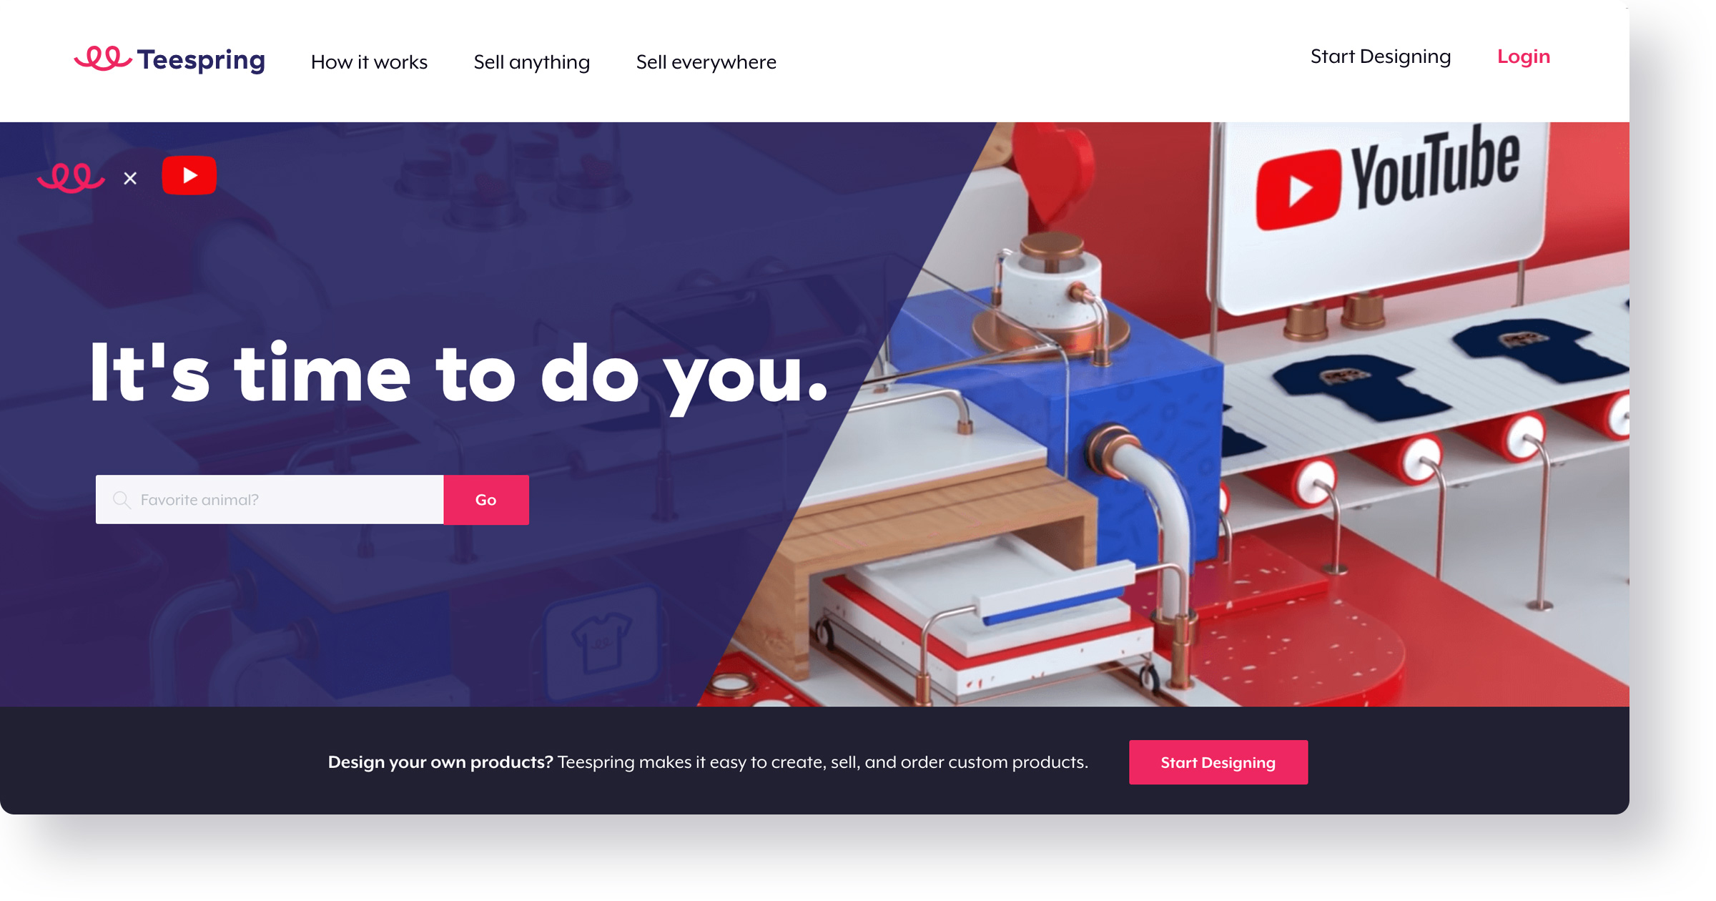
Task: Click the Teespring x YouTube cross icon
Action: [x=128, y=174]
